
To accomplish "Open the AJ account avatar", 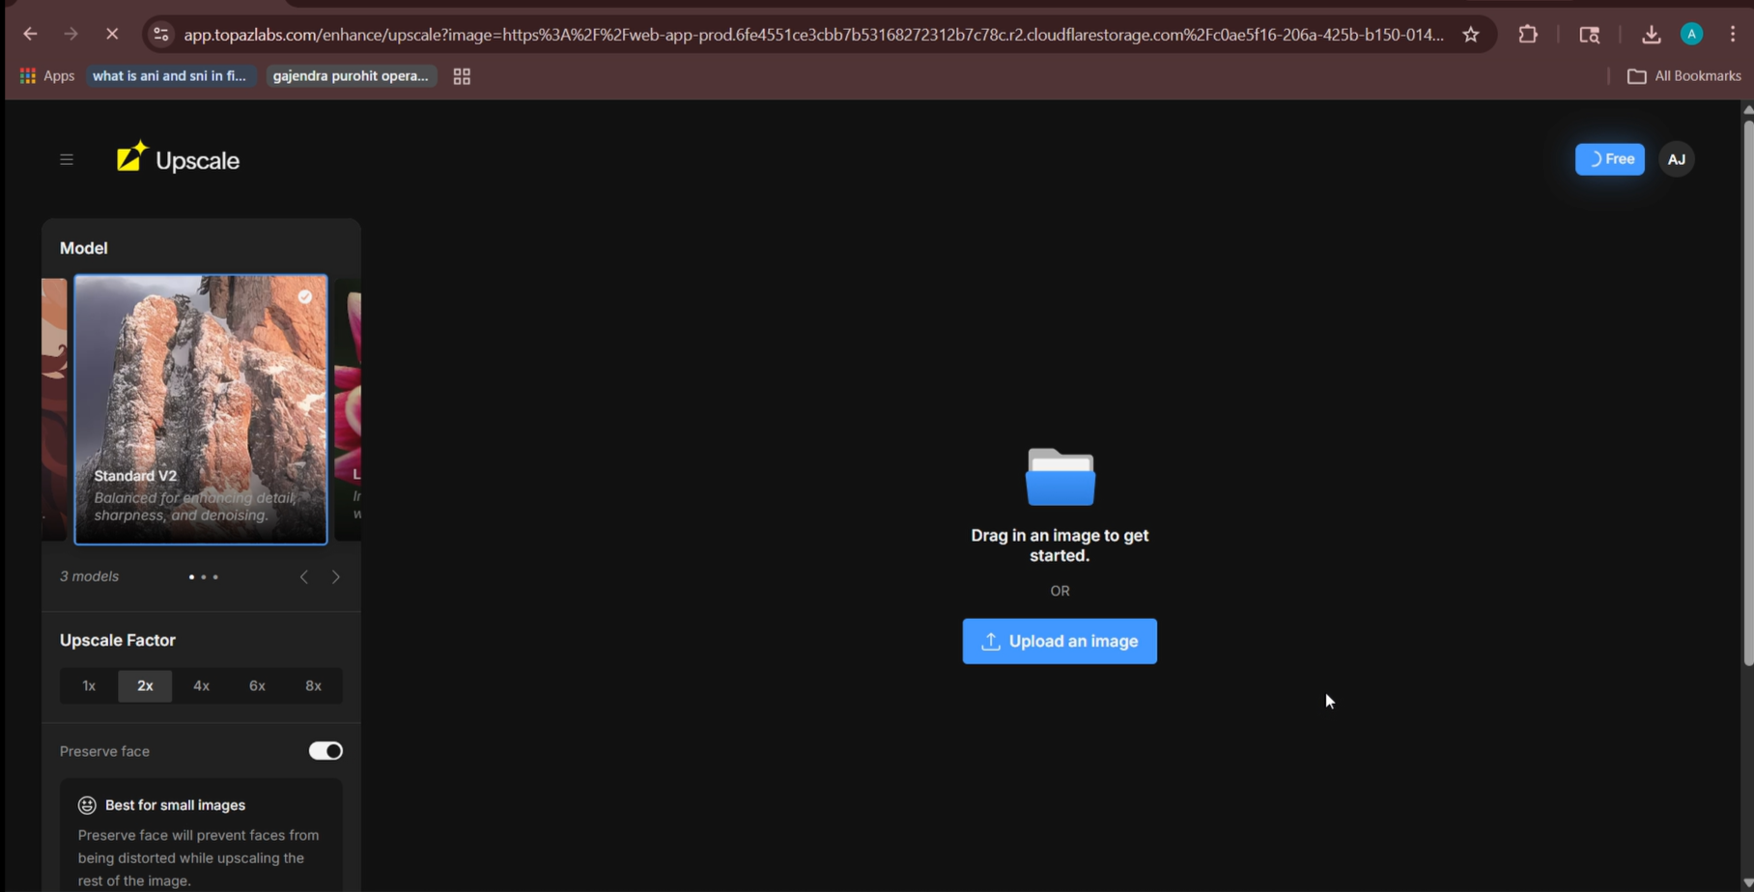I will click(x=1677, y=159).
